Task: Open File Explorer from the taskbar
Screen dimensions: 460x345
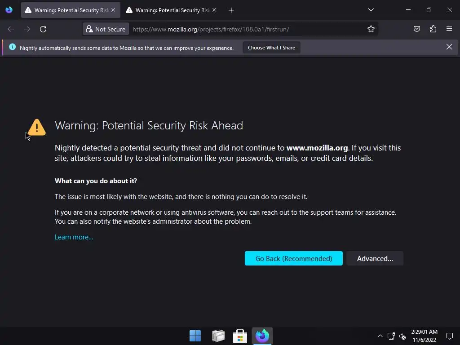Action: pyautogui.click(x=218, y=336)
